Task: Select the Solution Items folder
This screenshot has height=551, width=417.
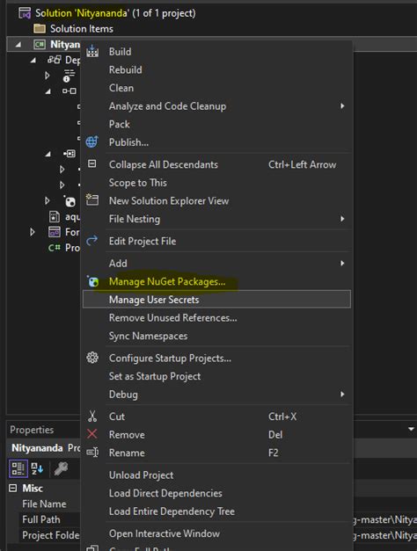Action: (81, 29)
